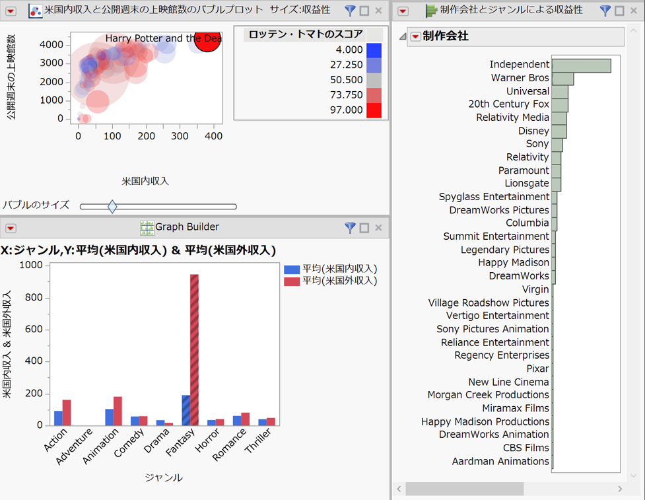Select the Harry Potter bubble in the plot
Screen dimensions: 645x500
click(x=207, y=41)
